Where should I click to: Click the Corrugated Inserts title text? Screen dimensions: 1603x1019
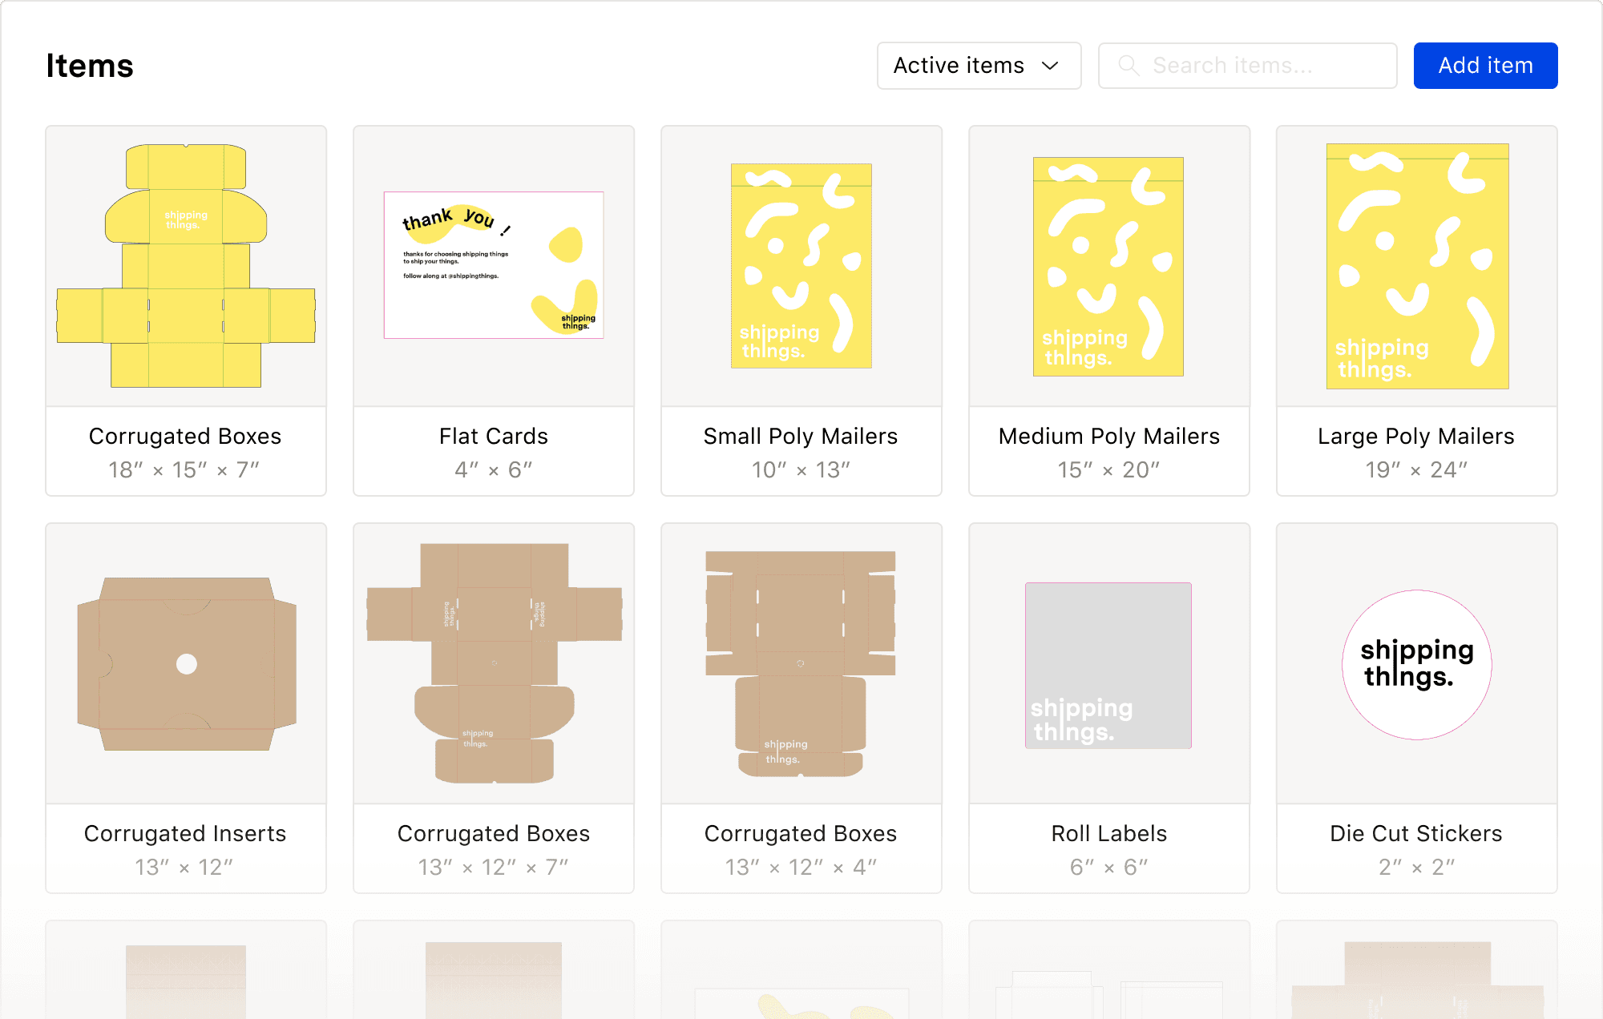185,833
